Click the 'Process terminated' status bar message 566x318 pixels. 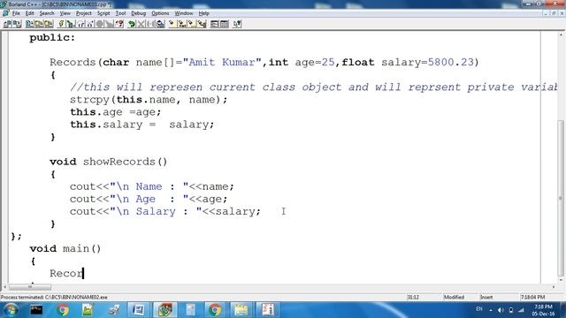point(54,297)
